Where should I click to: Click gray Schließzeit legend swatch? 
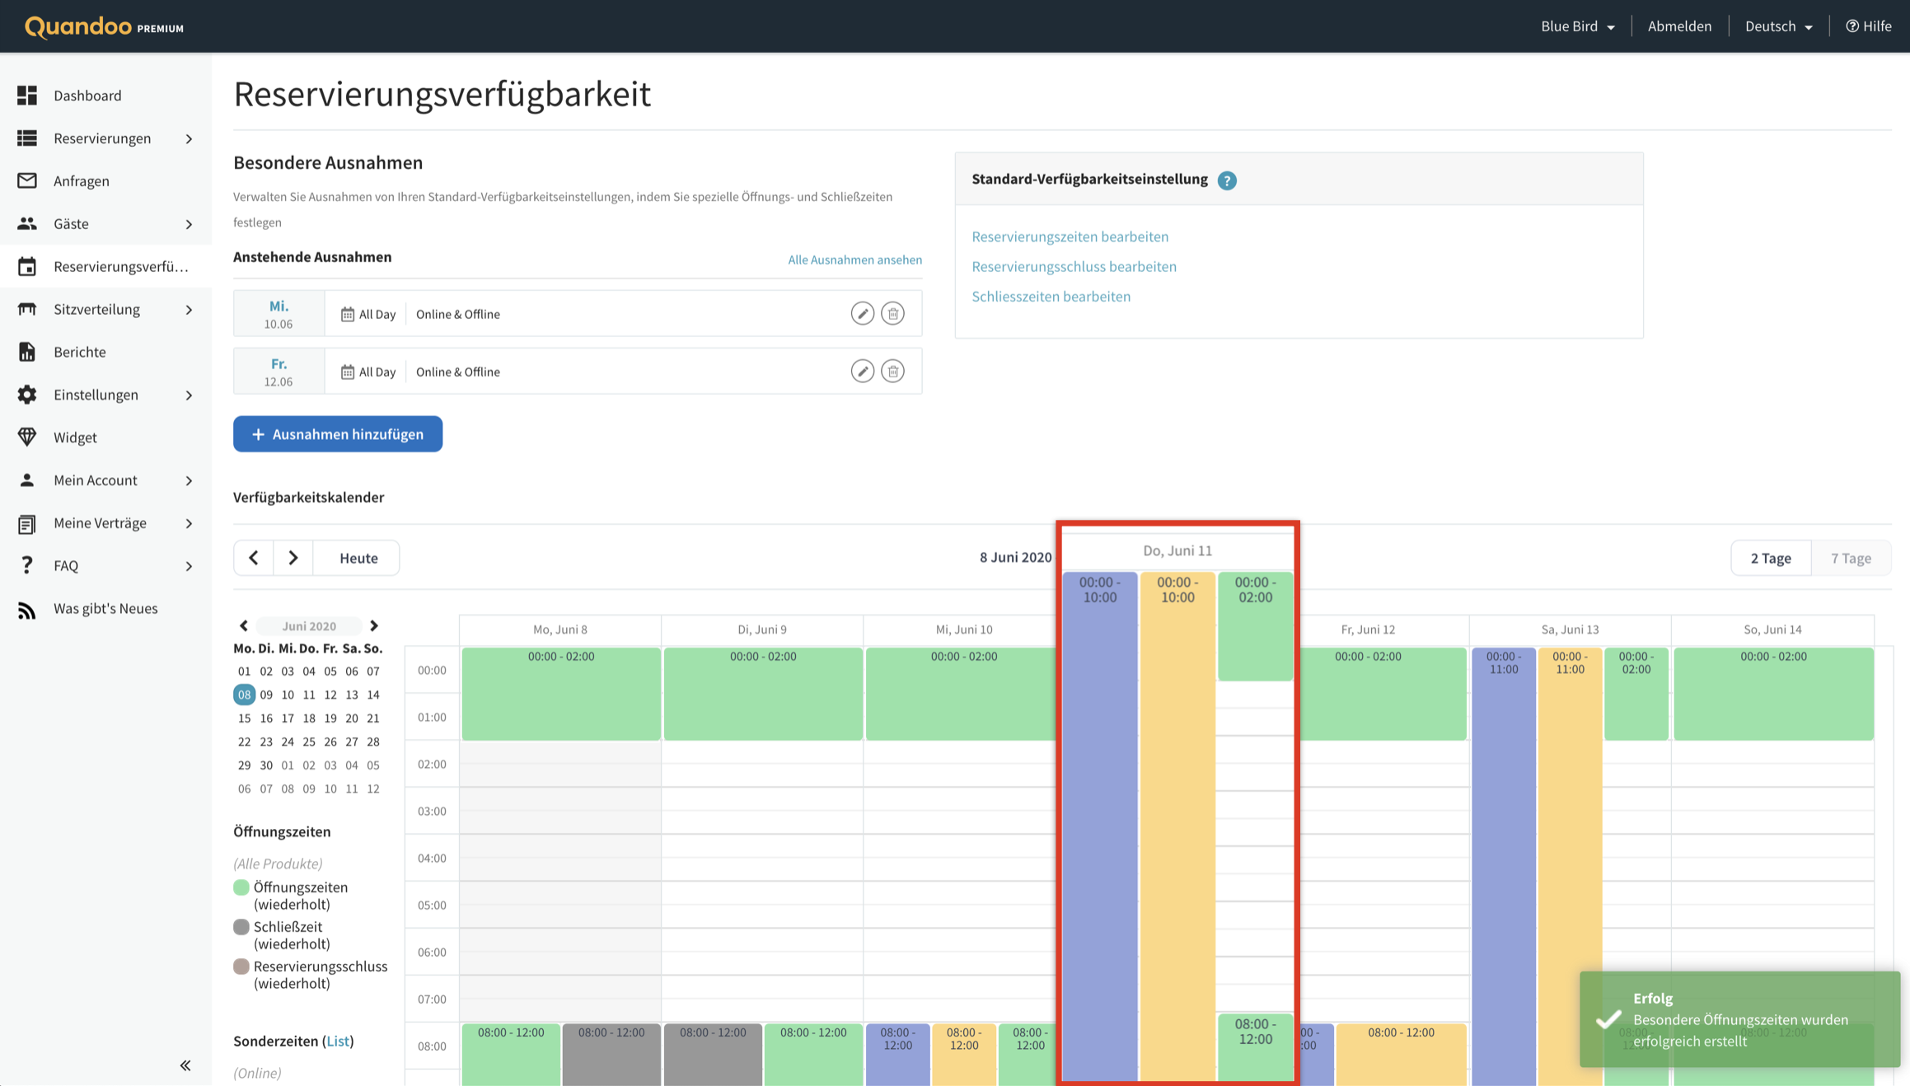(241, 927)
